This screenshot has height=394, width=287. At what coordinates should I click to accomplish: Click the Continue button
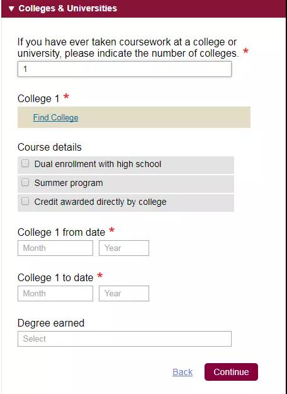click(x=231, y=372)
